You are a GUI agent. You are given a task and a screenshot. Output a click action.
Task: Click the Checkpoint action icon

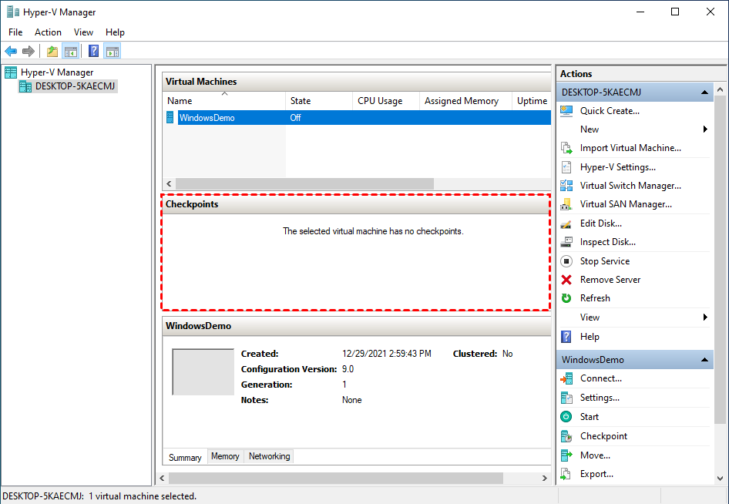566,436
